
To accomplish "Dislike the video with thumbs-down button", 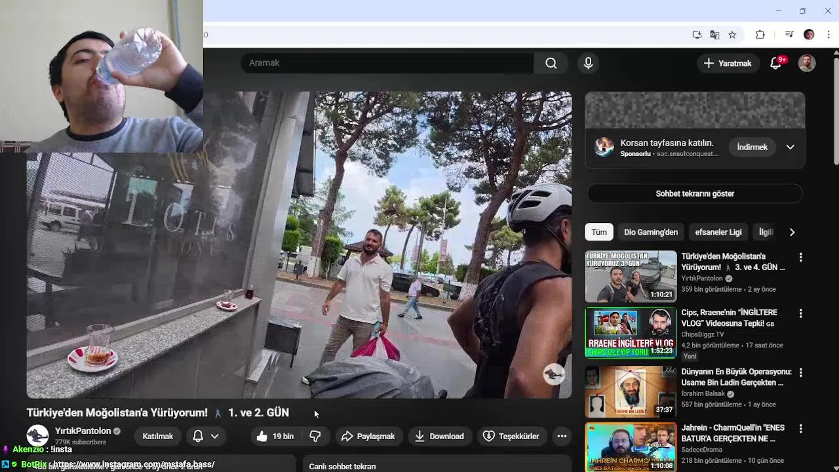I will click(315, 436).
